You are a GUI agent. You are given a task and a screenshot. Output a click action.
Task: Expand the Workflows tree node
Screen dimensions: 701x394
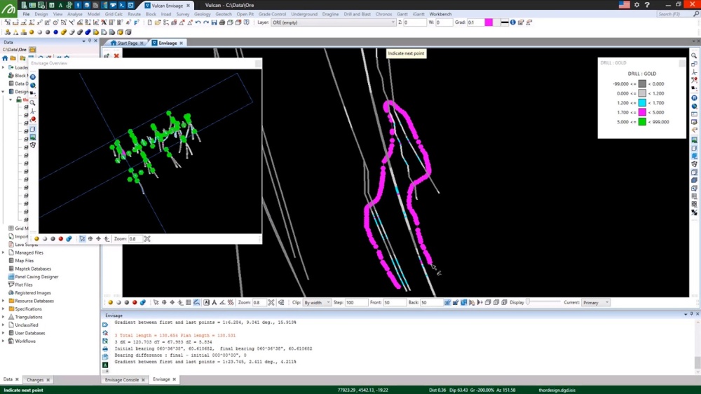(4, 341)
